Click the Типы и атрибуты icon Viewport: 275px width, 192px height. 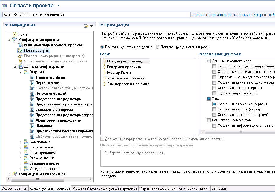coord(32,77)
